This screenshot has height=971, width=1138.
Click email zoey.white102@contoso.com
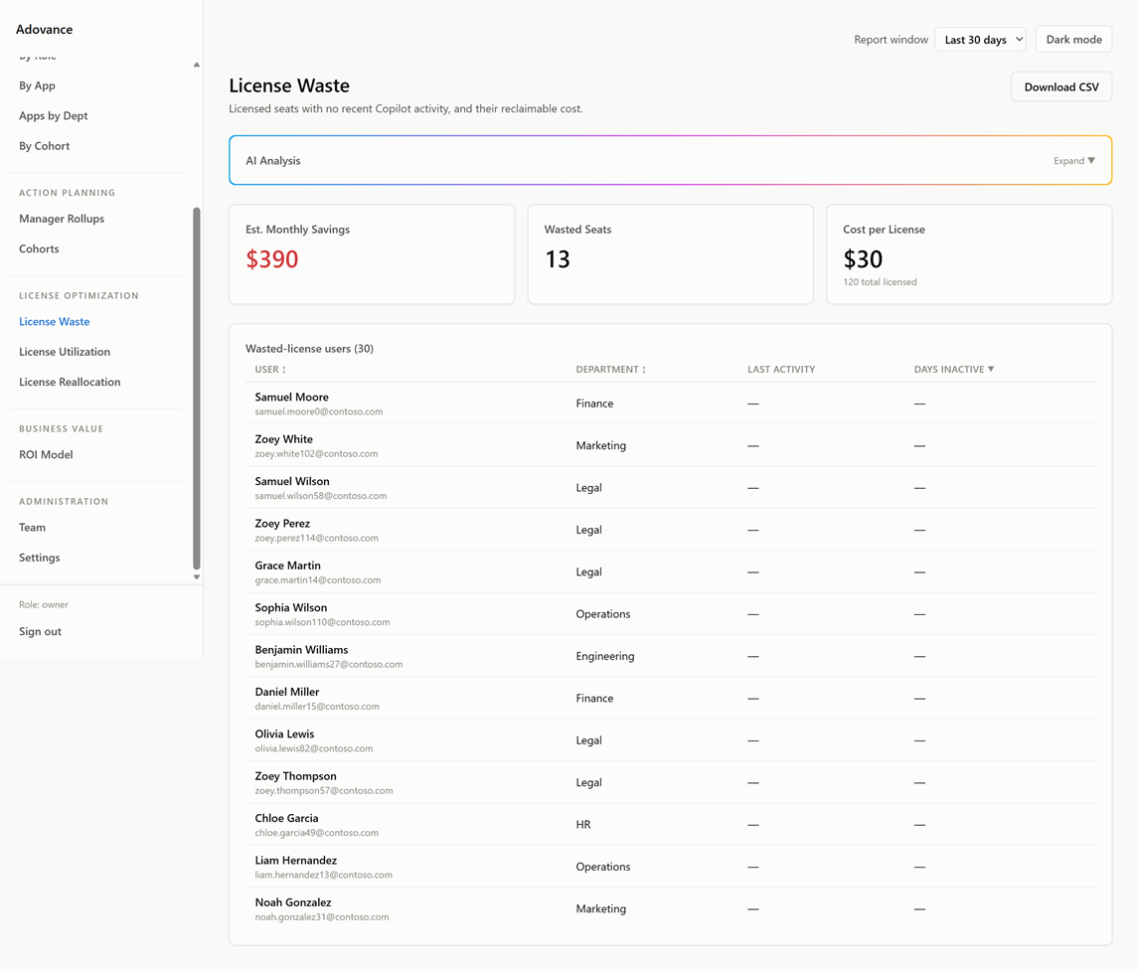pyautogui.click(x=316, y=453)
